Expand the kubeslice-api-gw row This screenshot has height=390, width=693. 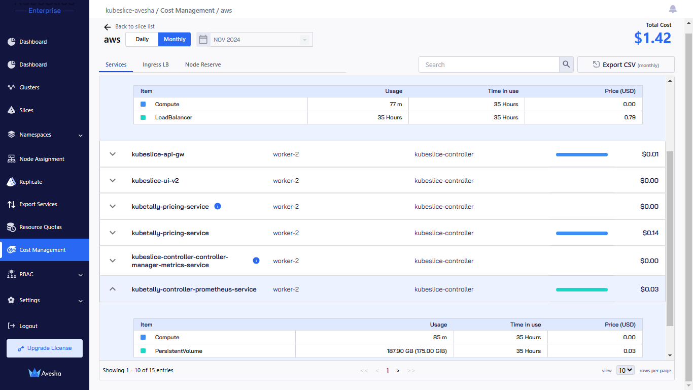click(113, 154)
